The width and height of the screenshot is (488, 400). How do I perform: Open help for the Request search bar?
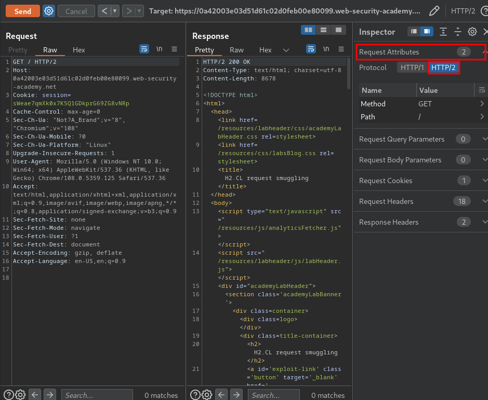9,395
